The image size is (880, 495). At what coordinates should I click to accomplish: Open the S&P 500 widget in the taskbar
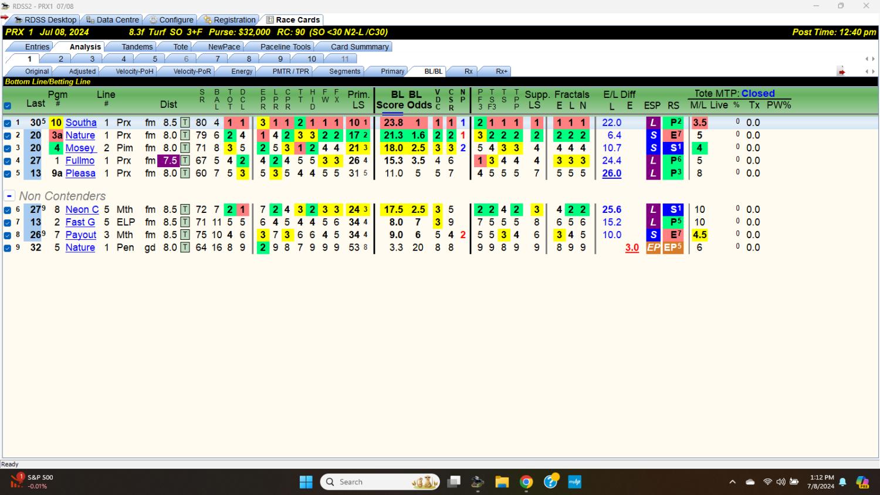(32, 482)
